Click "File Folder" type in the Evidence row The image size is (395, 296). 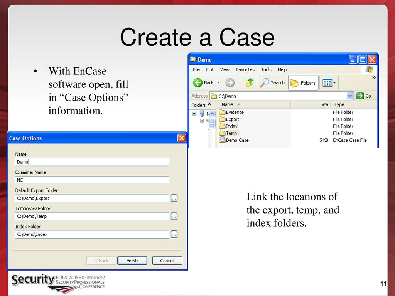click(343, 112)
